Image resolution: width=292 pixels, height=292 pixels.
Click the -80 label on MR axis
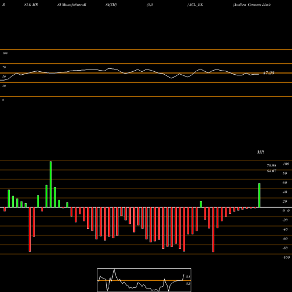[x=285, y=248]
